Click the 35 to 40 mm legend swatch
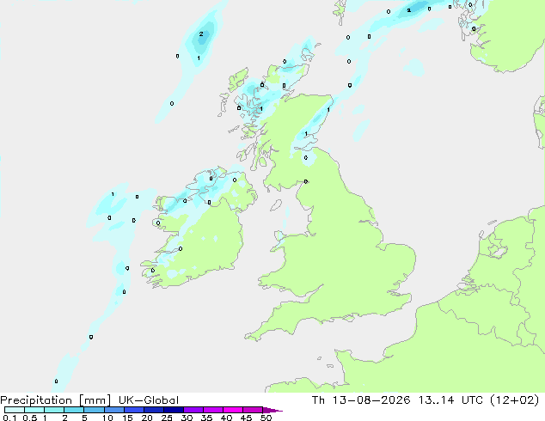 213,410
